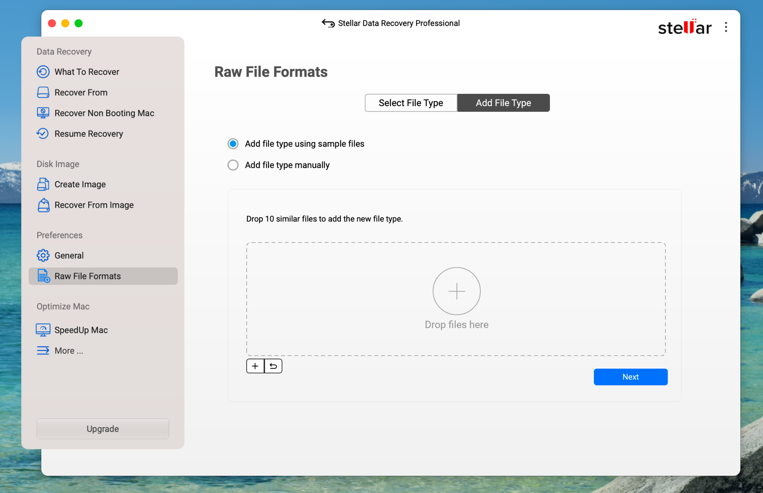Open General preferences label
The height and width of the screenshot is (493, 763).
[x=69, y=255]
